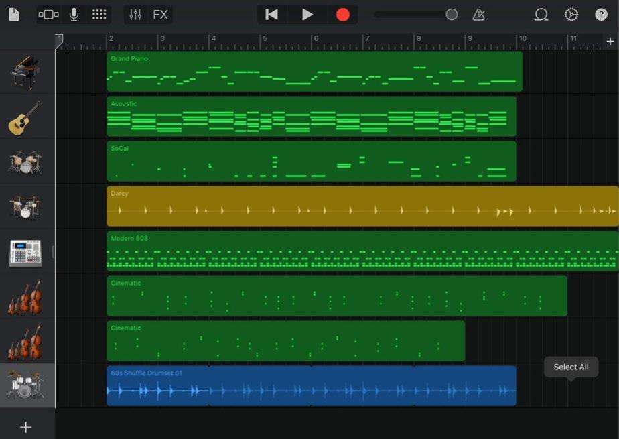Select the Grand Piano region
The width and height of the screenshot is (619, 439).
(315, 72)
